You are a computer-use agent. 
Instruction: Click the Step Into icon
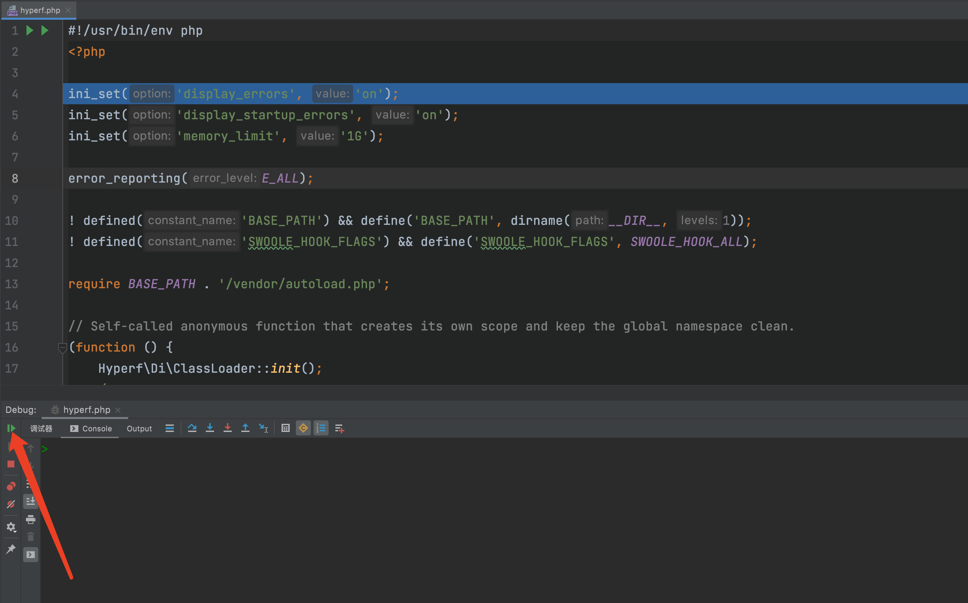(x=210, y=428)
